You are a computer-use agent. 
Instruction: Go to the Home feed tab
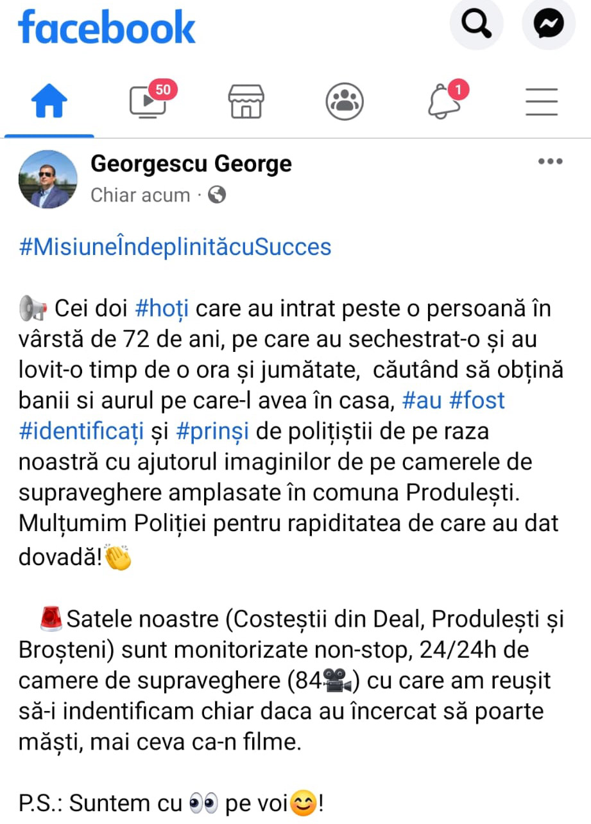[49, 101]
